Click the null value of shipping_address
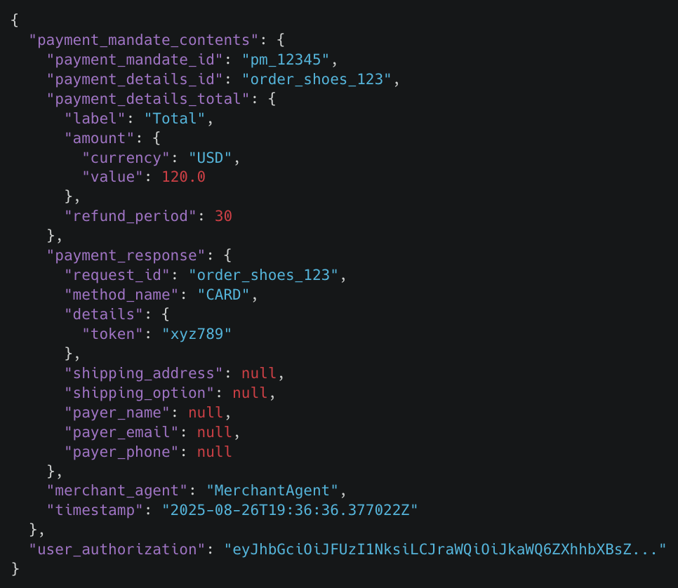This screenshot has width=678, height=588. click(258, 373)
